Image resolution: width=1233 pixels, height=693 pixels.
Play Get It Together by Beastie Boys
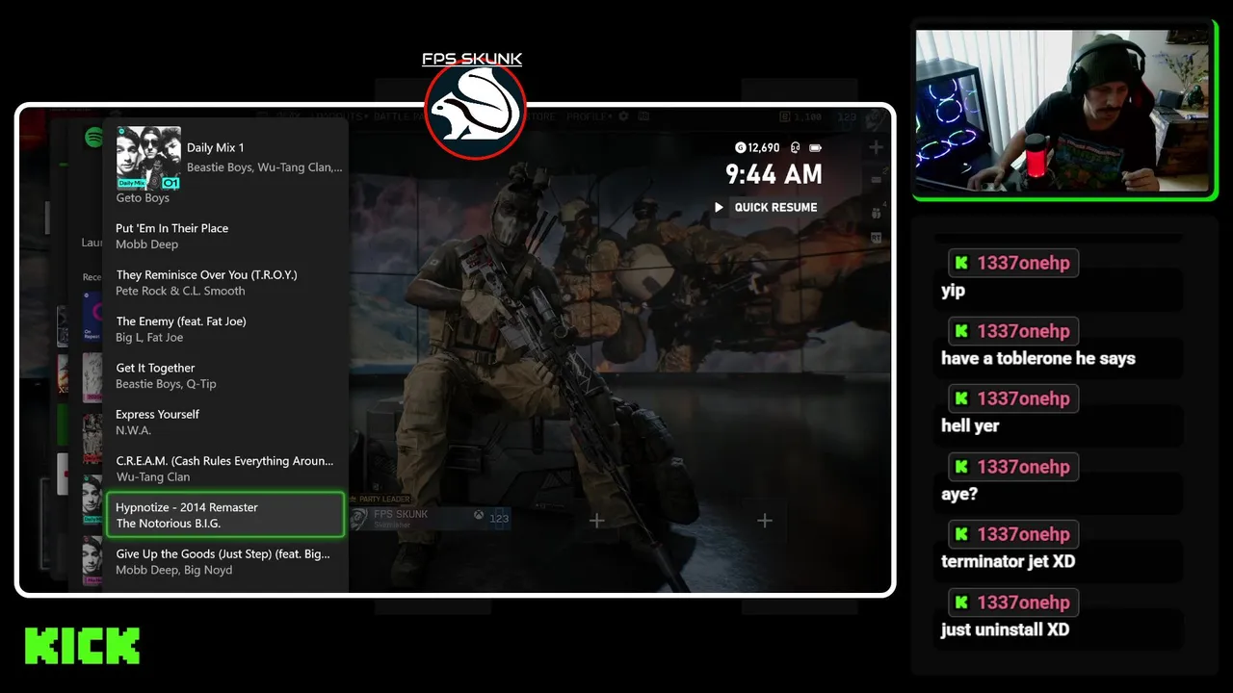point(225,375)
